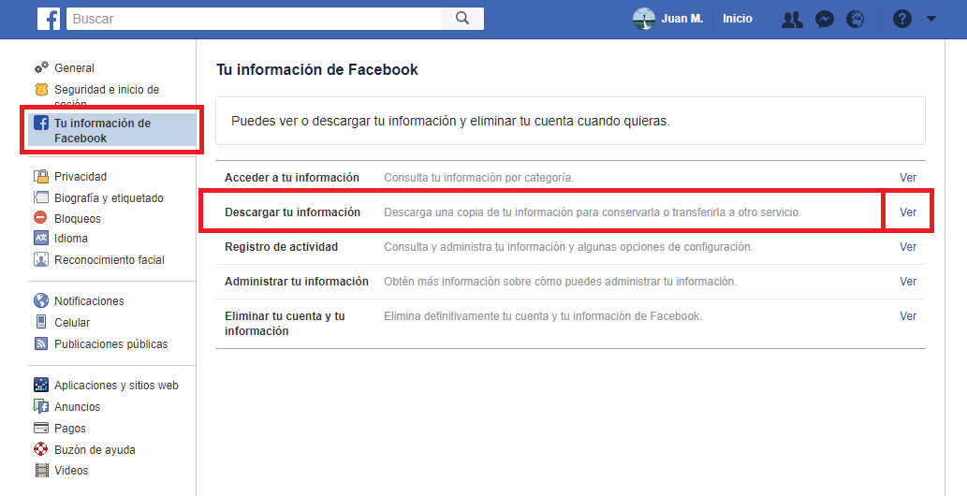This screenshot has width=967, height=496.
Task: Open Privacidad settings
Action: tap(81, 177)
